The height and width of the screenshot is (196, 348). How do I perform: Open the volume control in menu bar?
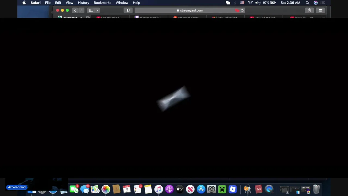[x=258, y=3]
